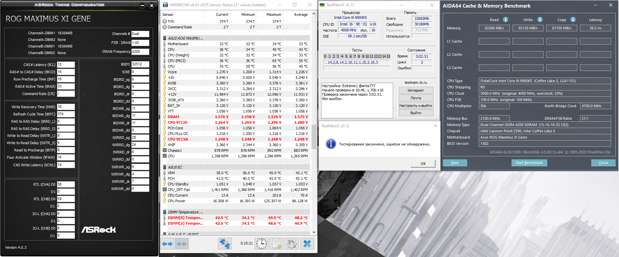Click the Channels # Dual field
The image size is (619, 257).
point(140,34)
